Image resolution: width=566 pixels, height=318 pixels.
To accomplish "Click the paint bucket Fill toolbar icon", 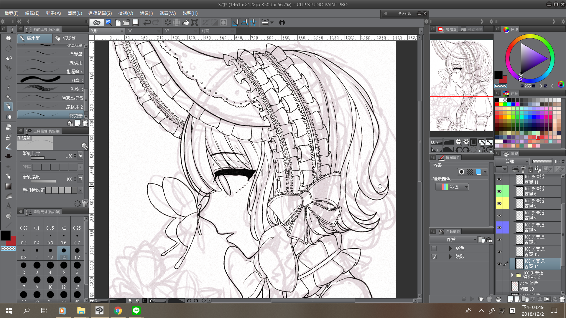I will [x=185, y=22].
